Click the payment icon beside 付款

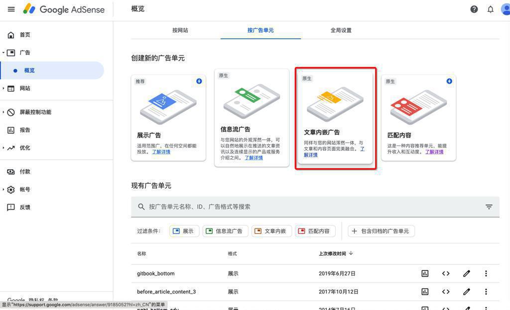pos(11,172)
